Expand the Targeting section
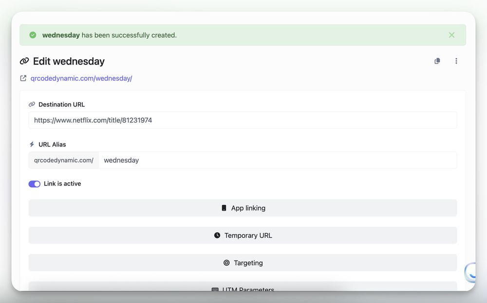The height and width of the screenshot is (303, 487). tap(243, 263)
